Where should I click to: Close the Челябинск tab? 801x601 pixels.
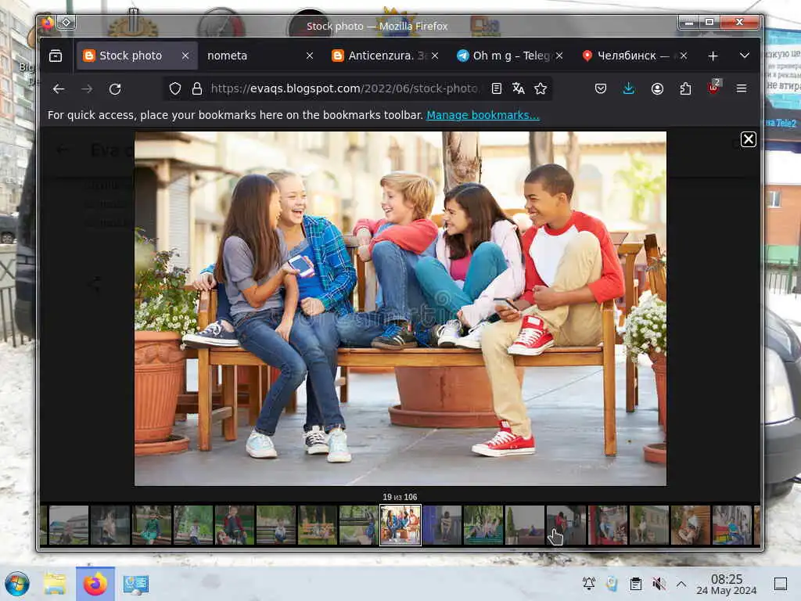click(684, 56)
